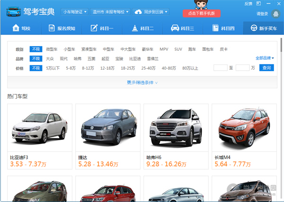
Task: Open the 长城M4 car thumbnail
Action: tap(244, 128)
